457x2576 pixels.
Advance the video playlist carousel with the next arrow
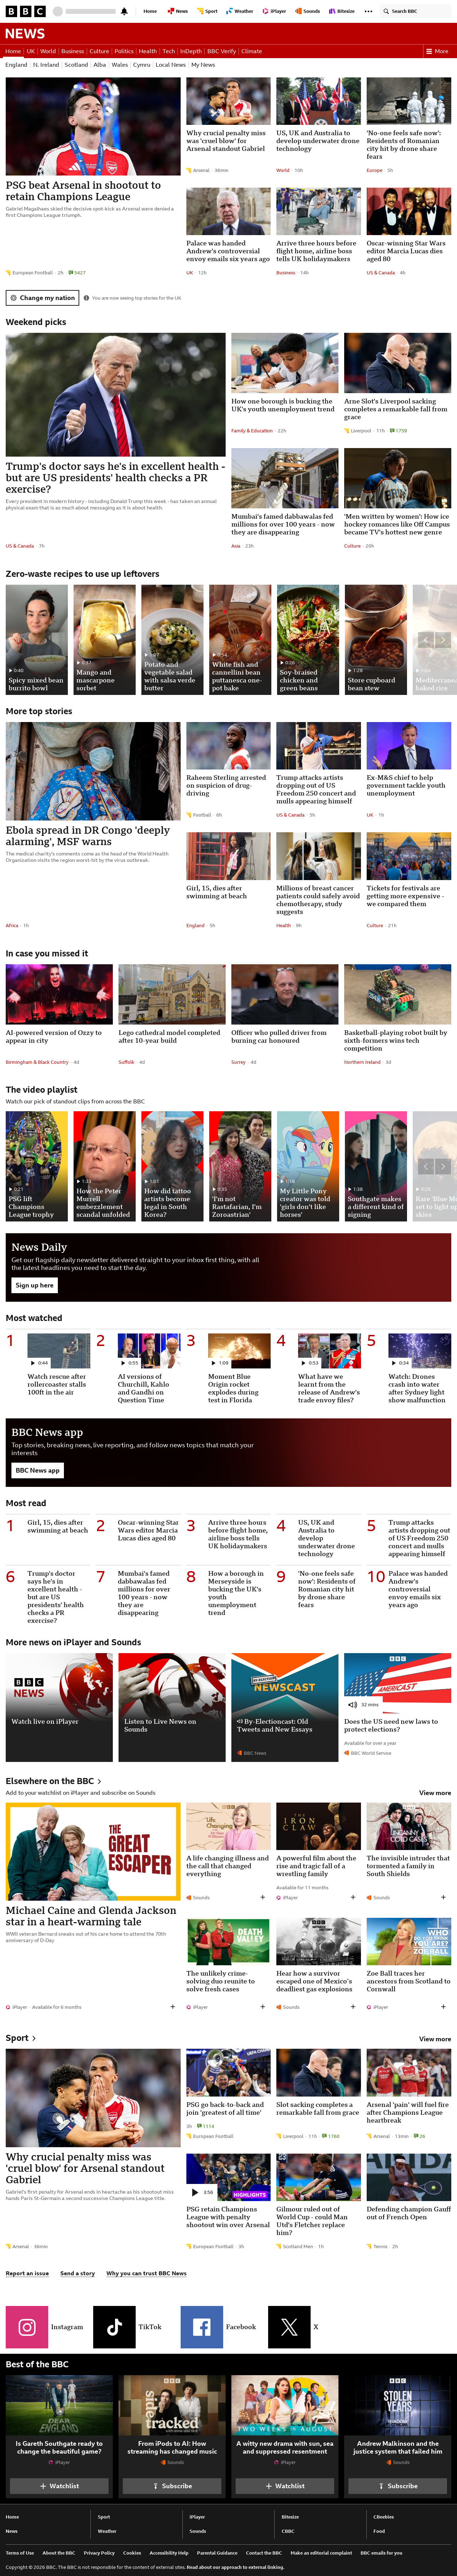(443, 1166)
